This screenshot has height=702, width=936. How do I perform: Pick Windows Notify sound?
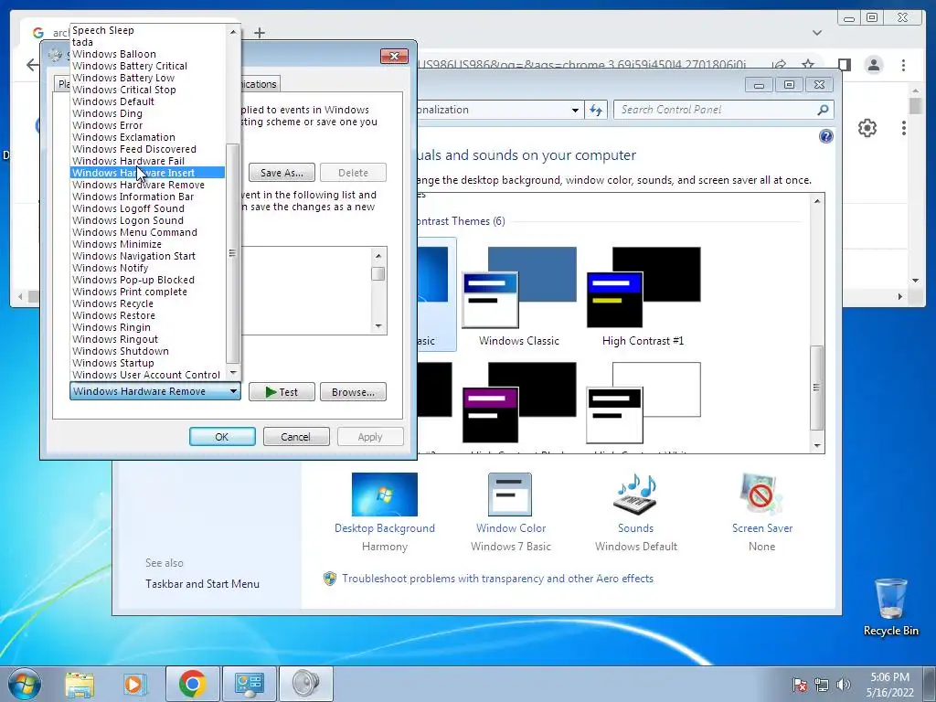point(147,268)
